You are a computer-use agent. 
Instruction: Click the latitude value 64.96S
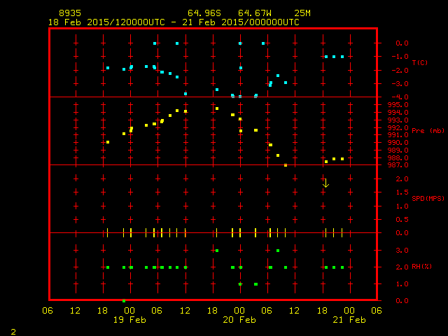[204, 13]
